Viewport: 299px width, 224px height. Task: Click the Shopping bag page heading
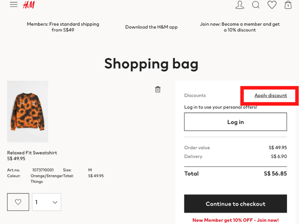(151, 63)
